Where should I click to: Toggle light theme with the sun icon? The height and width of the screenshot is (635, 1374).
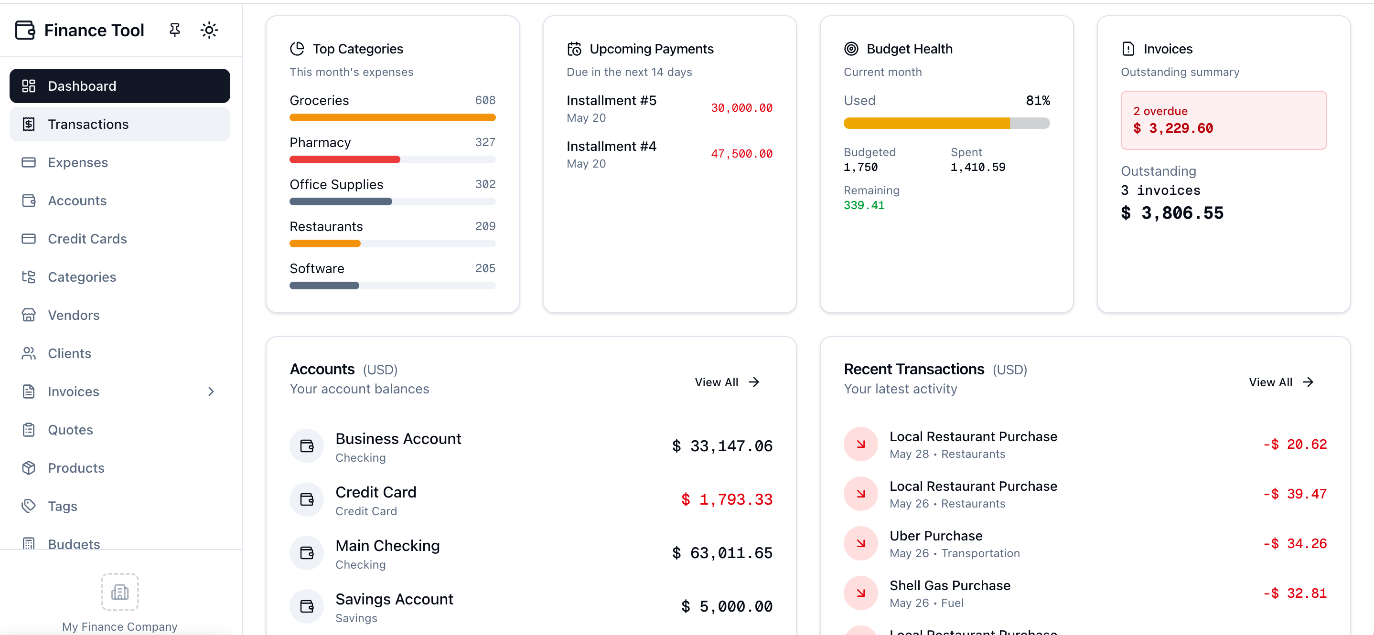209,30
